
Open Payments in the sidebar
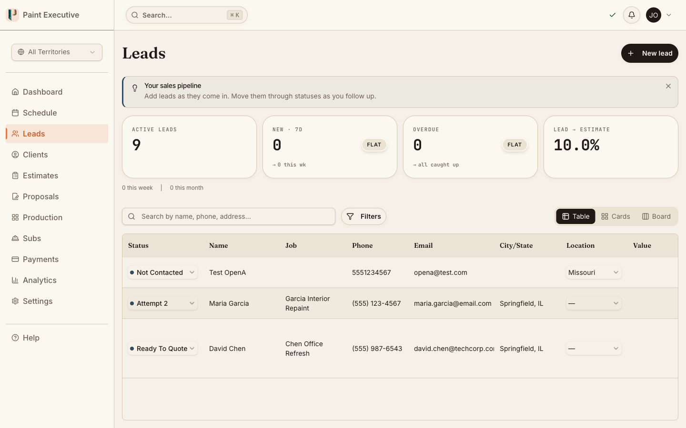coord(57,259)
